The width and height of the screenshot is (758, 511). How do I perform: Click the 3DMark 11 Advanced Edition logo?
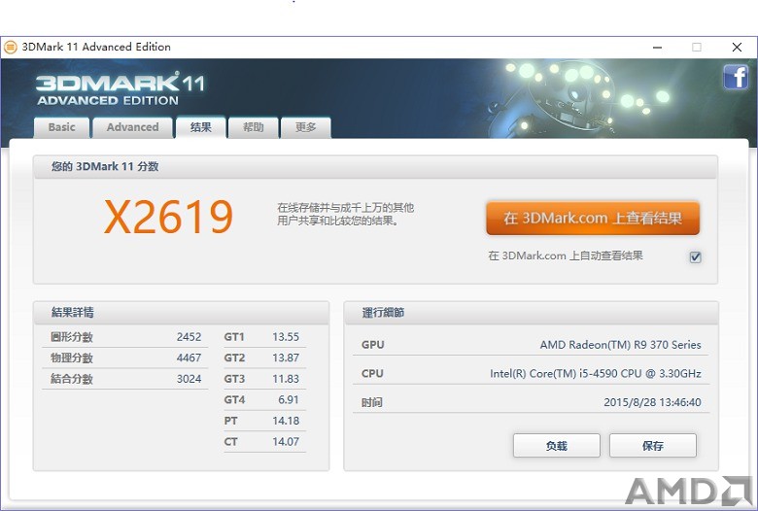pyautogui.click(x=121, y=89)
